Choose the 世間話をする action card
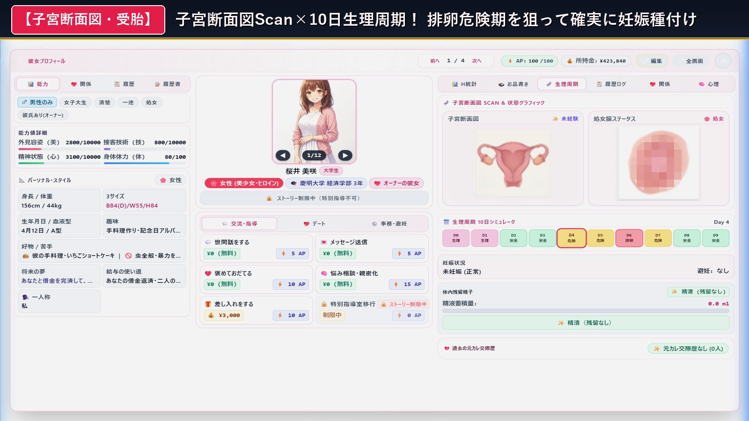The image size is (749, 421). [256, 248]
